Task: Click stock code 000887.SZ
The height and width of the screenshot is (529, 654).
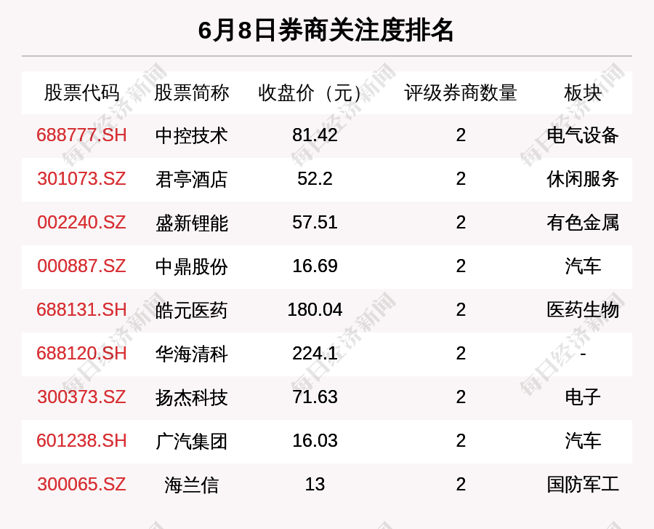Action: tap(81, 266)
